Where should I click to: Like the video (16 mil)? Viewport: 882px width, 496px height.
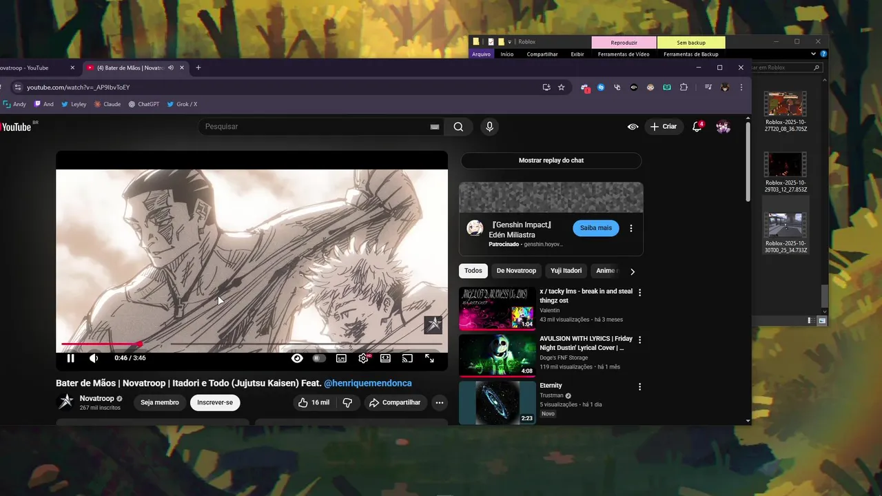(x=314, y=402)
